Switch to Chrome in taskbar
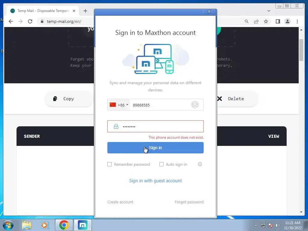Screen dimensions: 308x231 pyautogui.click(x=64, y=225)
